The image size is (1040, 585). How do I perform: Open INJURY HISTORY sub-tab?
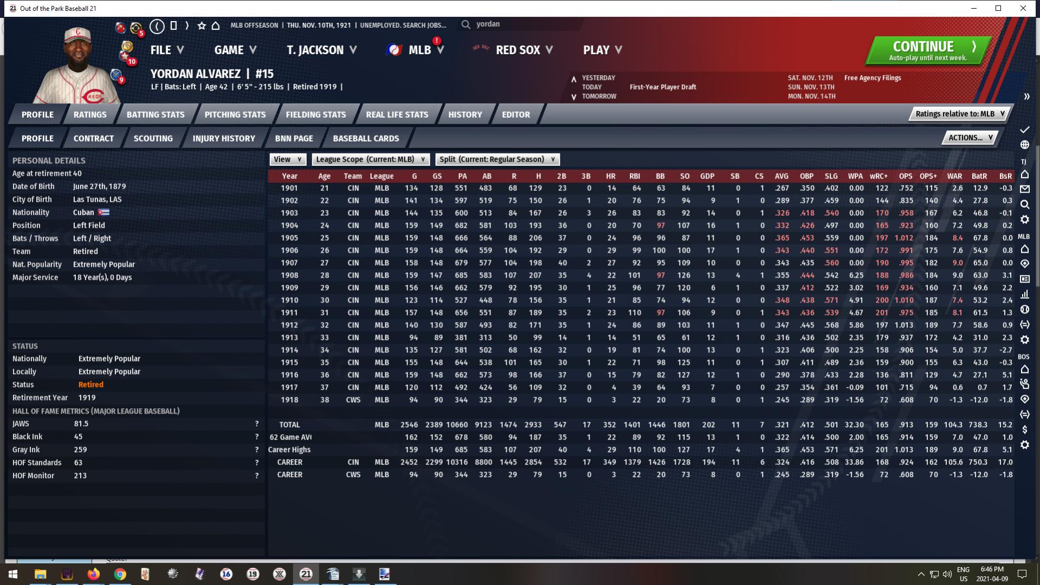224,138
